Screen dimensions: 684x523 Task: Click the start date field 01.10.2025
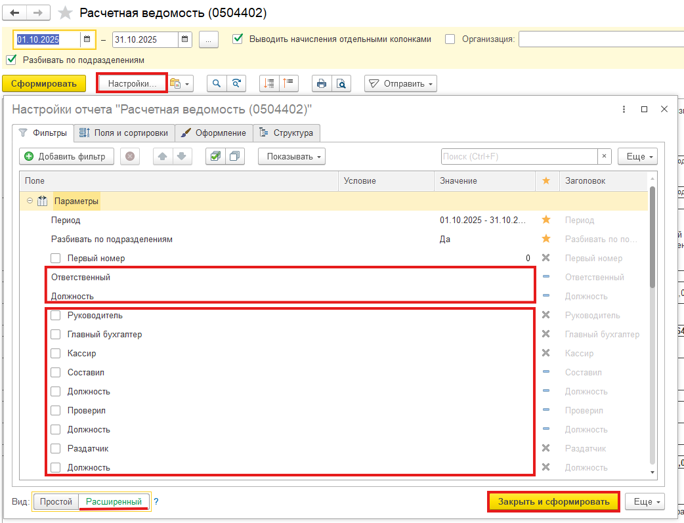(x=47, y=39)
